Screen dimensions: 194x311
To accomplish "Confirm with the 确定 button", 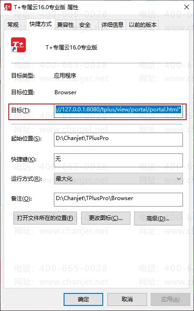I will click(x=83, y=299).
